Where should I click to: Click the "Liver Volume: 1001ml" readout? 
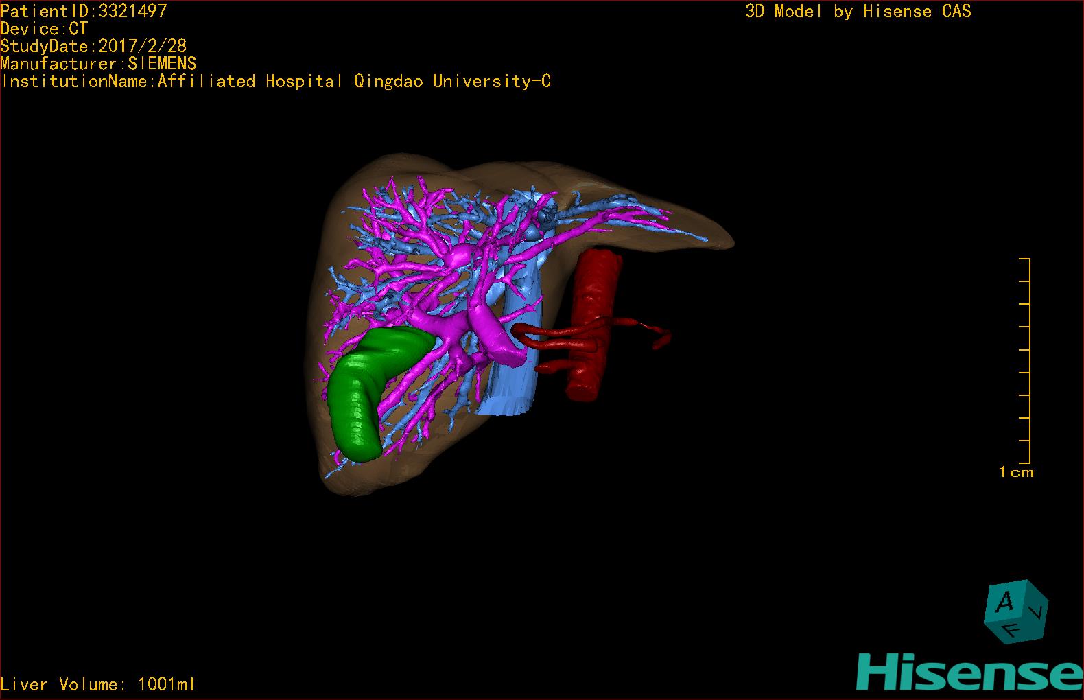click(97, 684)
